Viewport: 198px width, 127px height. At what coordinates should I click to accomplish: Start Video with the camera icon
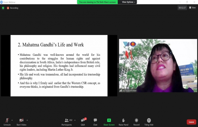pos(21,122)
